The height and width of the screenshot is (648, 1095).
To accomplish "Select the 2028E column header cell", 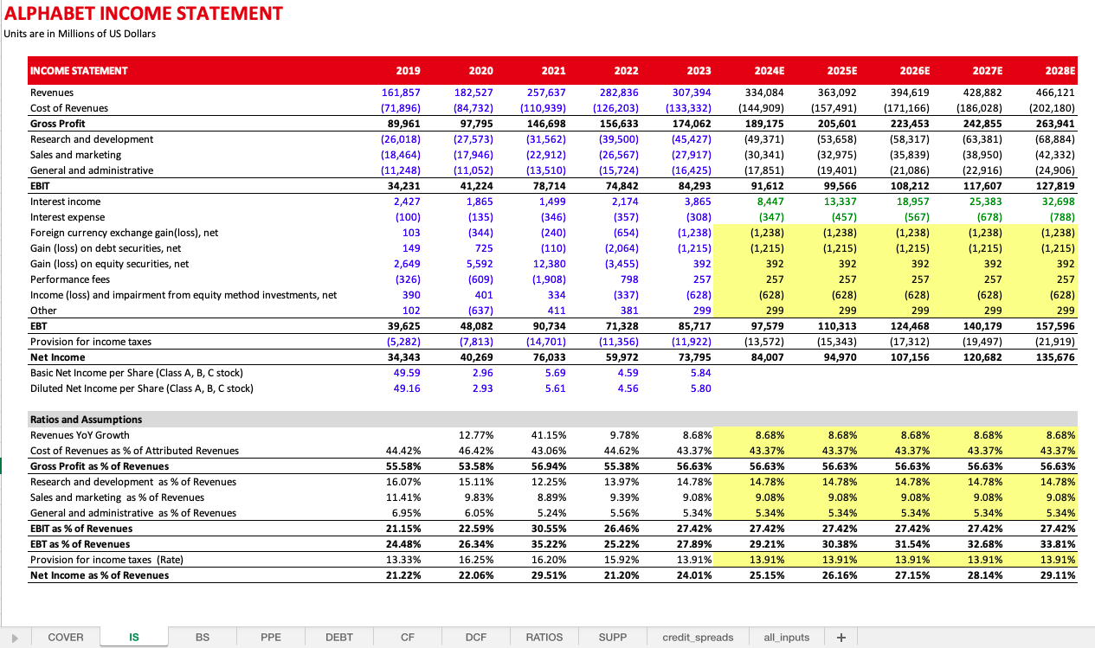I will [x=1060, y=71].
